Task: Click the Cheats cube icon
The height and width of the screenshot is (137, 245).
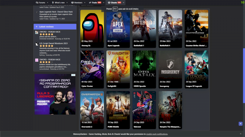Action: [109, 2]
